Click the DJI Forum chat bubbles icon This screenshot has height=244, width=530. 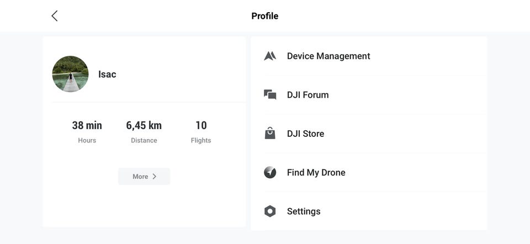point(270,95)
